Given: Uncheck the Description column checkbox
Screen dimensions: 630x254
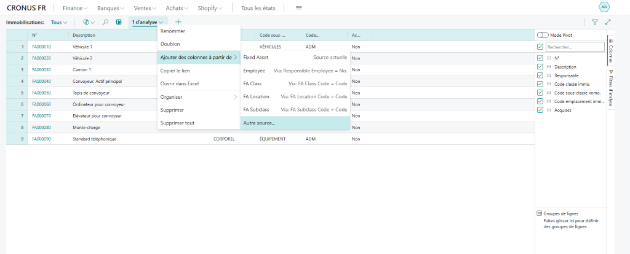Looking at the screenshot, I should click(x=540, y=67).
